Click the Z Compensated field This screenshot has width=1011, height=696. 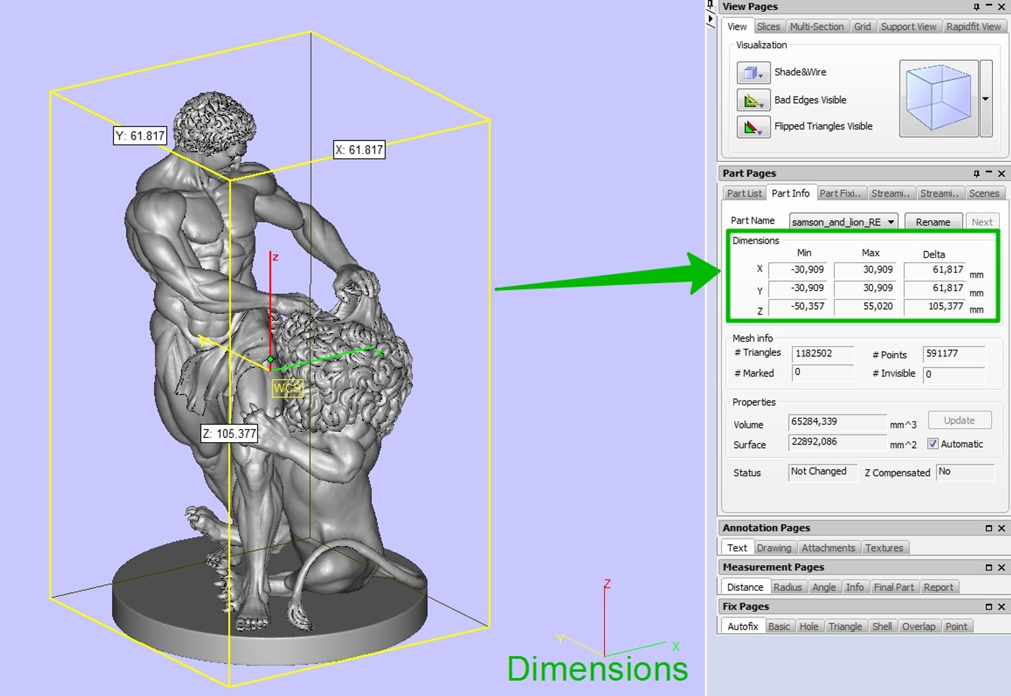[x=965, y=472]
